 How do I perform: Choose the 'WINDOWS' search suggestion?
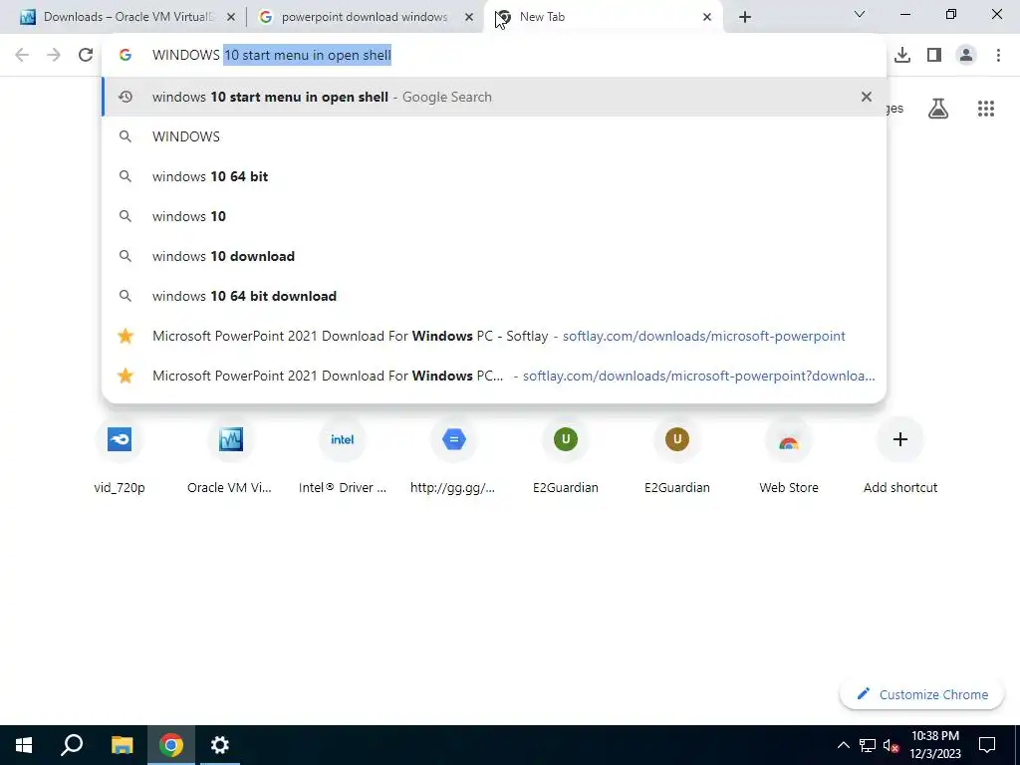(494, 136)
